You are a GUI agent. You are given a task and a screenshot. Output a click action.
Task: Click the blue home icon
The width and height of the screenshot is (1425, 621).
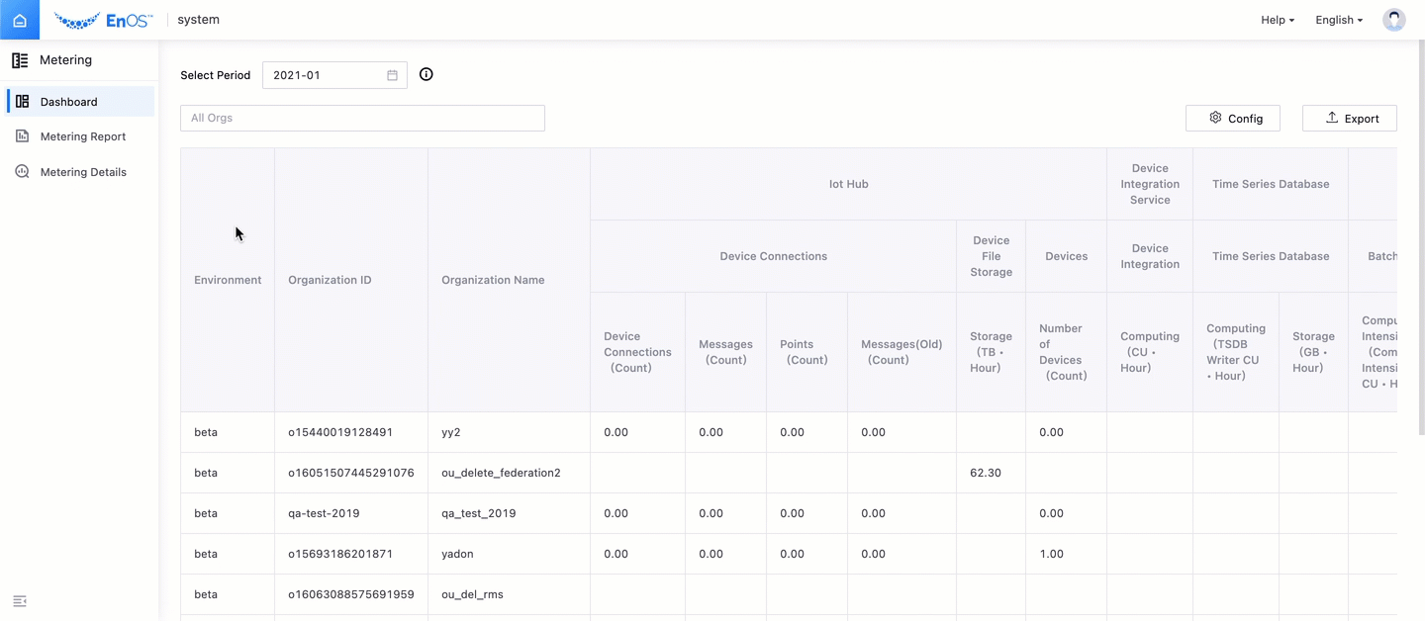pyautogui.click(x=20, y=20)
